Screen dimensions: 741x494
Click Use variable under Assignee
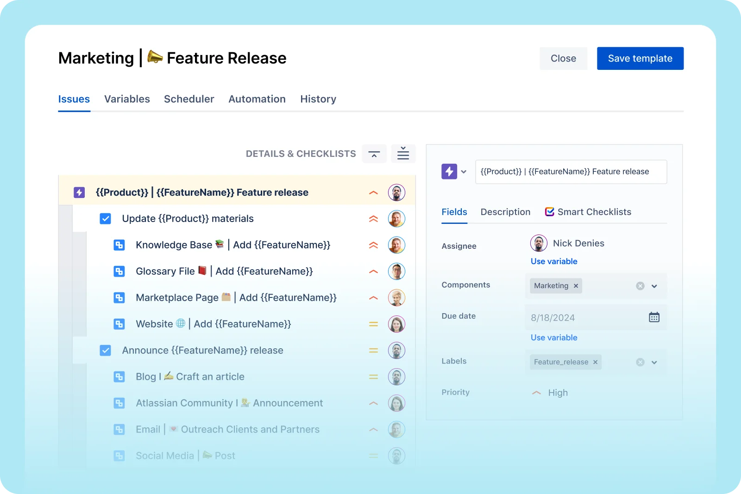(554, 261)
